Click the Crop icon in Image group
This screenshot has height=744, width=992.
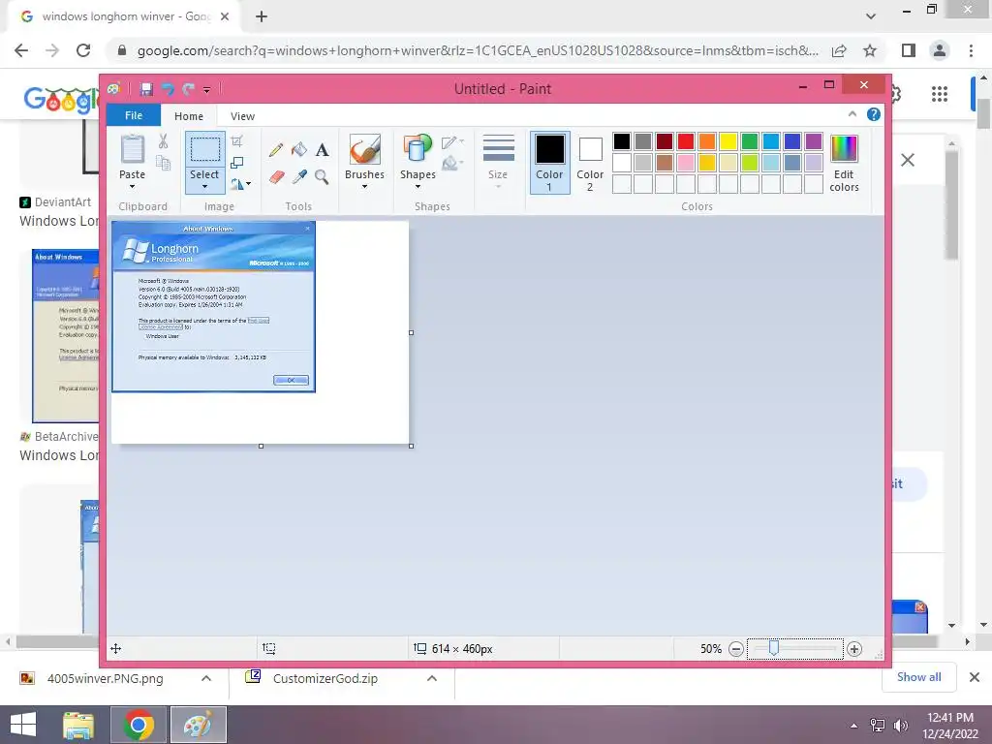click(x=237, y=141)
